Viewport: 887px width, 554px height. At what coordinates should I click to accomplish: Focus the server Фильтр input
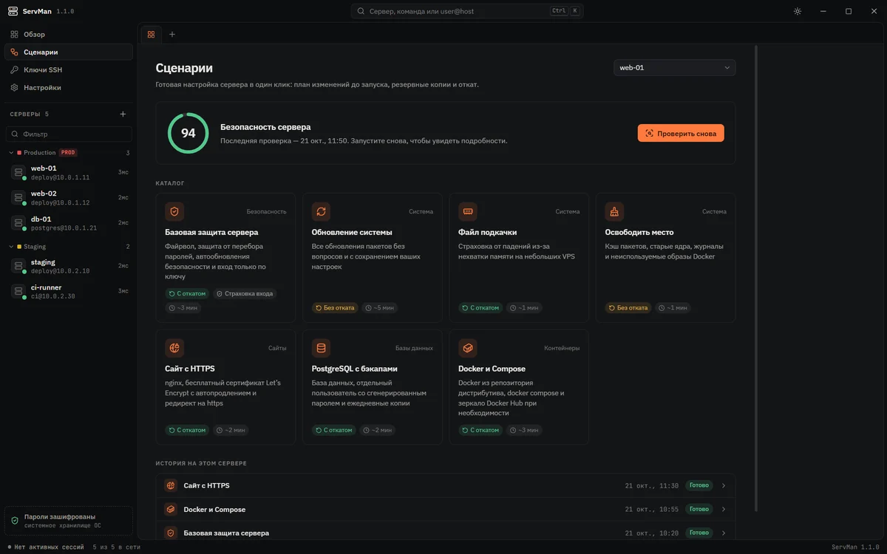(x=69, y=134)
